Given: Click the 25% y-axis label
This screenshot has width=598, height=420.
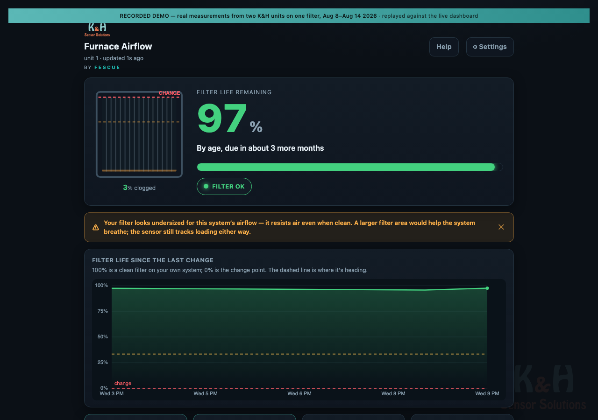Looking at the screenshot, I should coord(103,362).
